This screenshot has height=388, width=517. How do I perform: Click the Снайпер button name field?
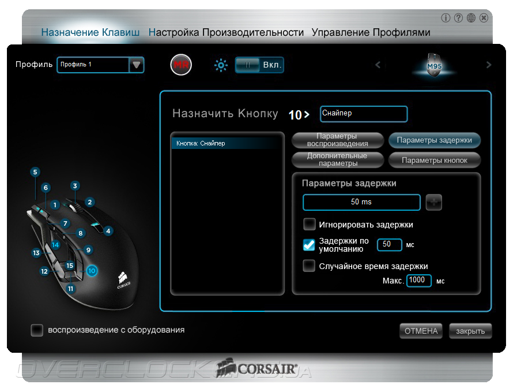[364, 114]
